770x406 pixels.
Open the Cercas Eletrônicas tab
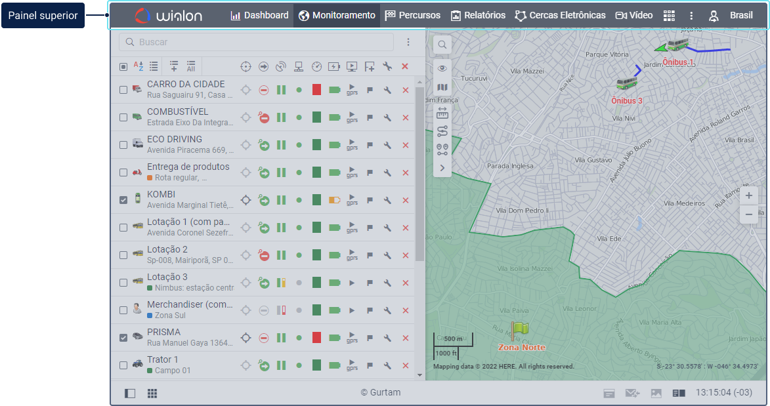click(x=560, y=15)
